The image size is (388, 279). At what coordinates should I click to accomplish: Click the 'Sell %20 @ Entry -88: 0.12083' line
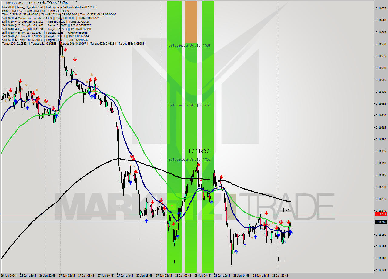(45, 40)
